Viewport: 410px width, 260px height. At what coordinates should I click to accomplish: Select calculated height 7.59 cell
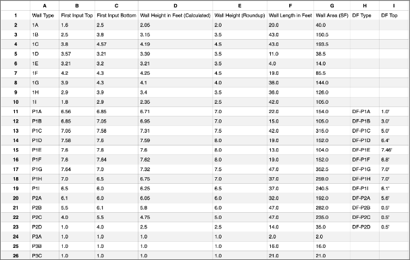click(x=175, y=141)
